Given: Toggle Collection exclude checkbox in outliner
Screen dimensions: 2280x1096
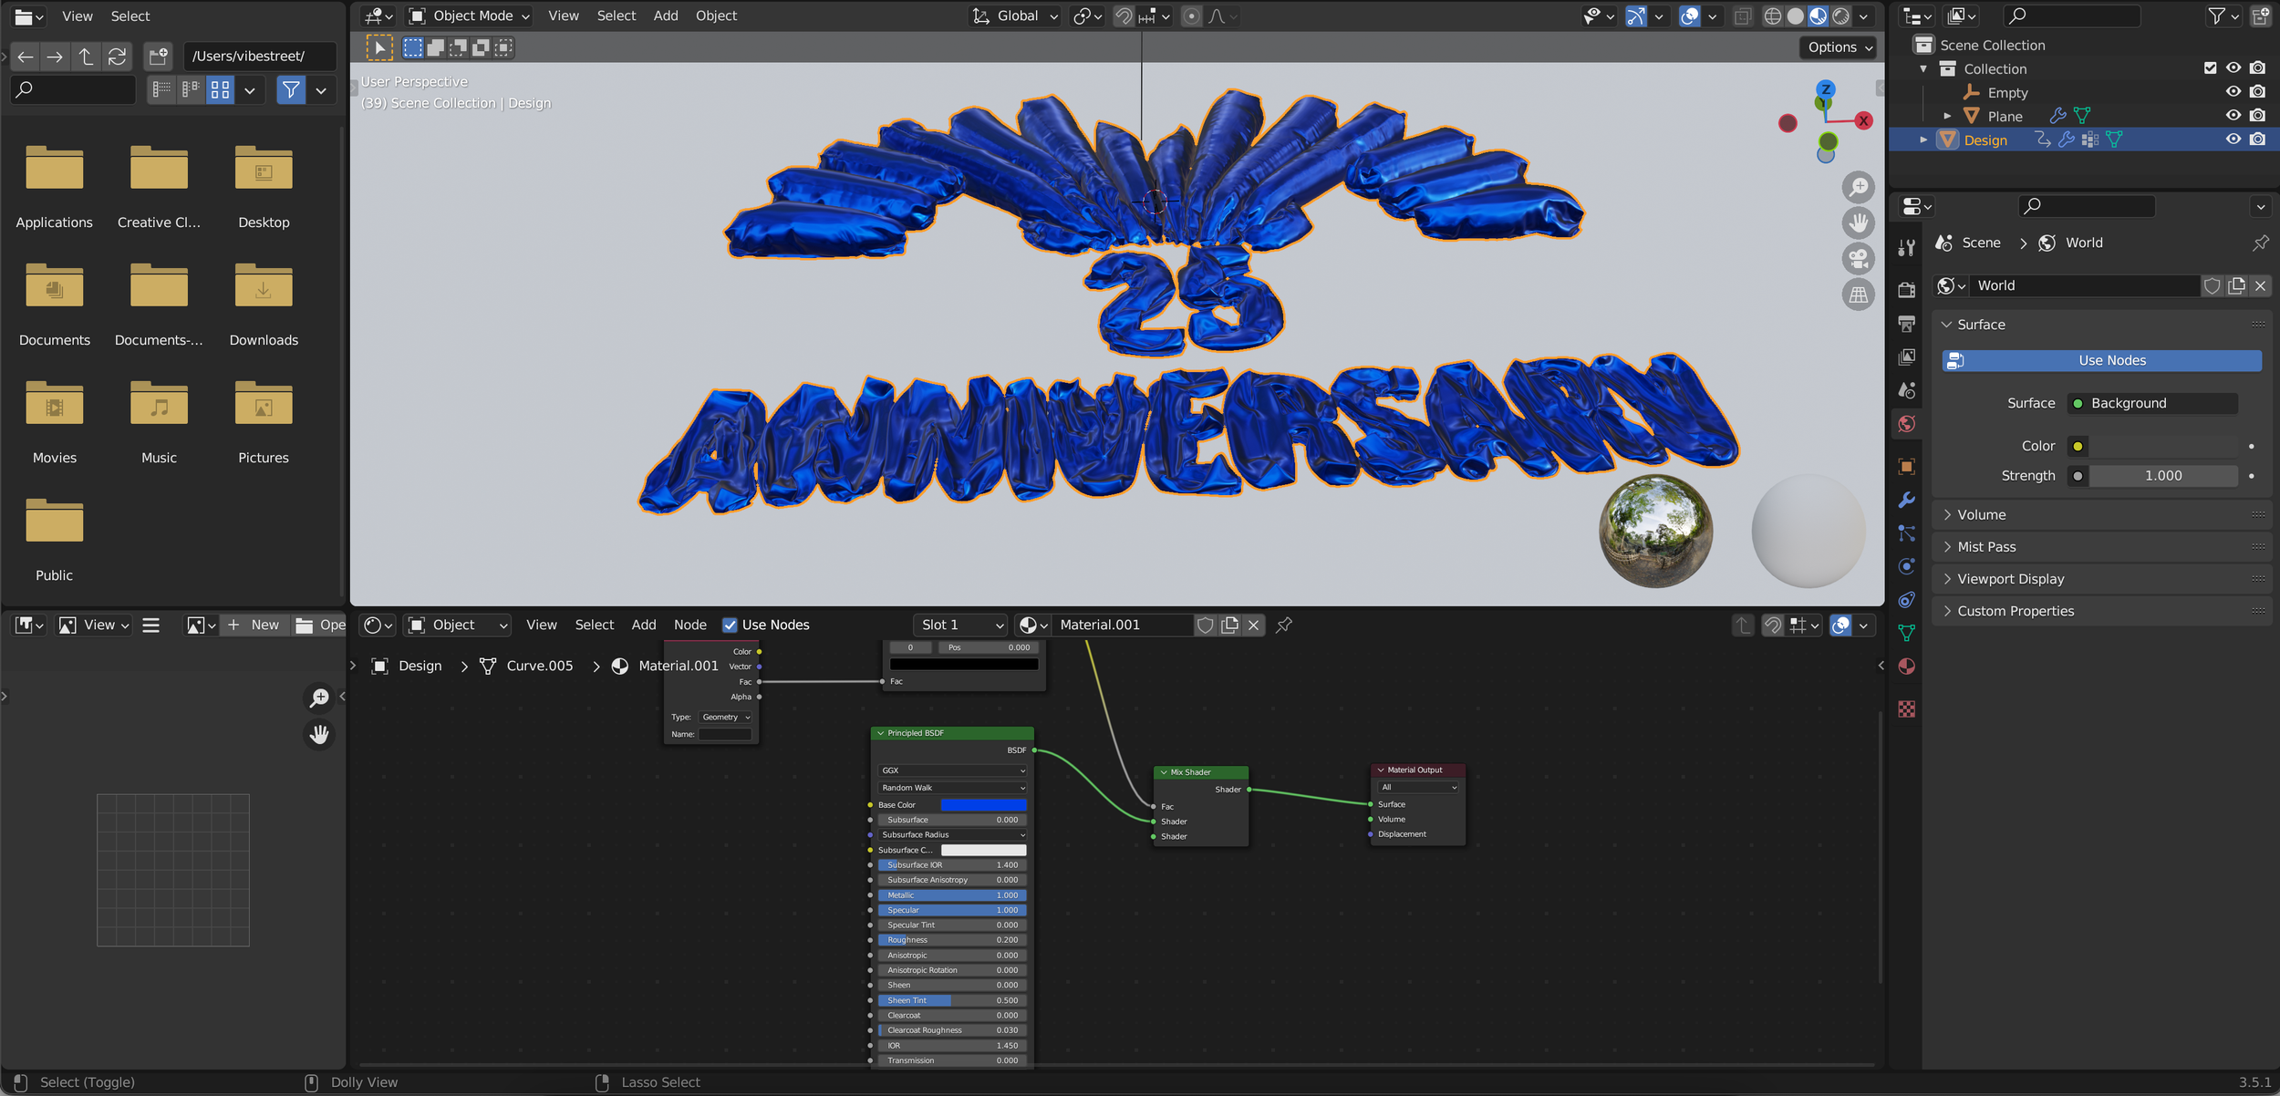Looking at the screenshot, I should [x=2209, y=68].
